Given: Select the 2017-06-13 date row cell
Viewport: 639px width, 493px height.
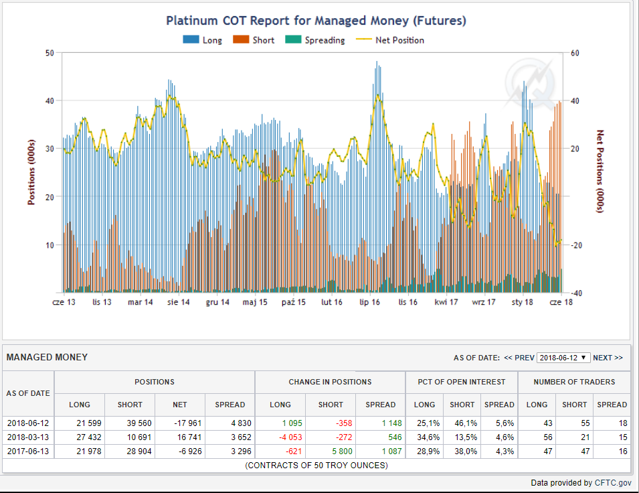Looking at the screenshot, I should (28, 451).
